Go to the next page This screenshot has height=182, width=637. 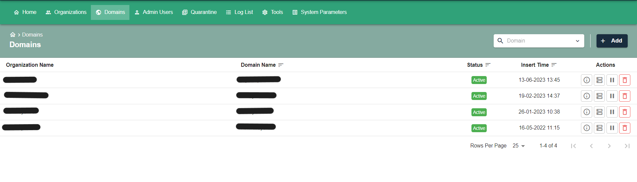click(x=609, y=146)
